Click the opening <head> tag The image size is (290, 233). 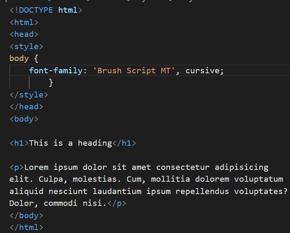click(24, 34)
